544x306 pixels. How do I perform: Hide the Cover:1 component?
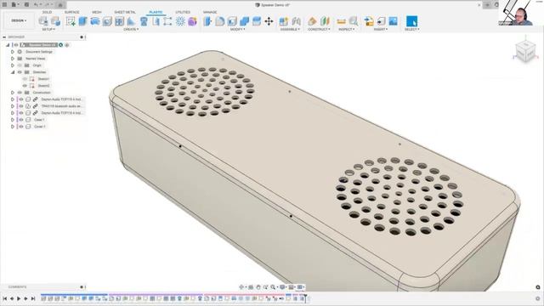coord(21,127)
